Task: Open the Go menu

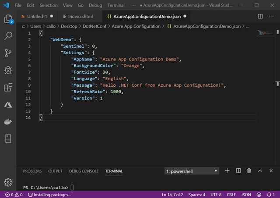Action: 80,5
